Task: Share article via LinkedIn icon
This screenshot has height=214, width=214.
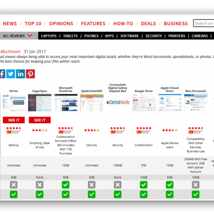Action: pyautogui.click(x=21, y=74)
